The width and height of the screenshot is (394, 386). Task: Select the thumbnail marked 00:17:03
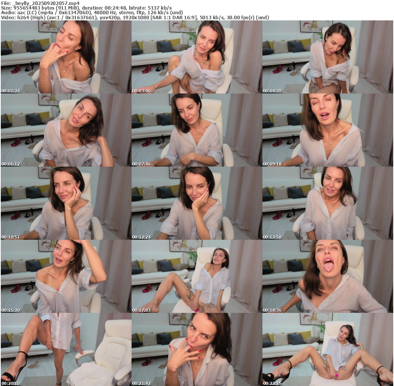(x=197, y=276)
